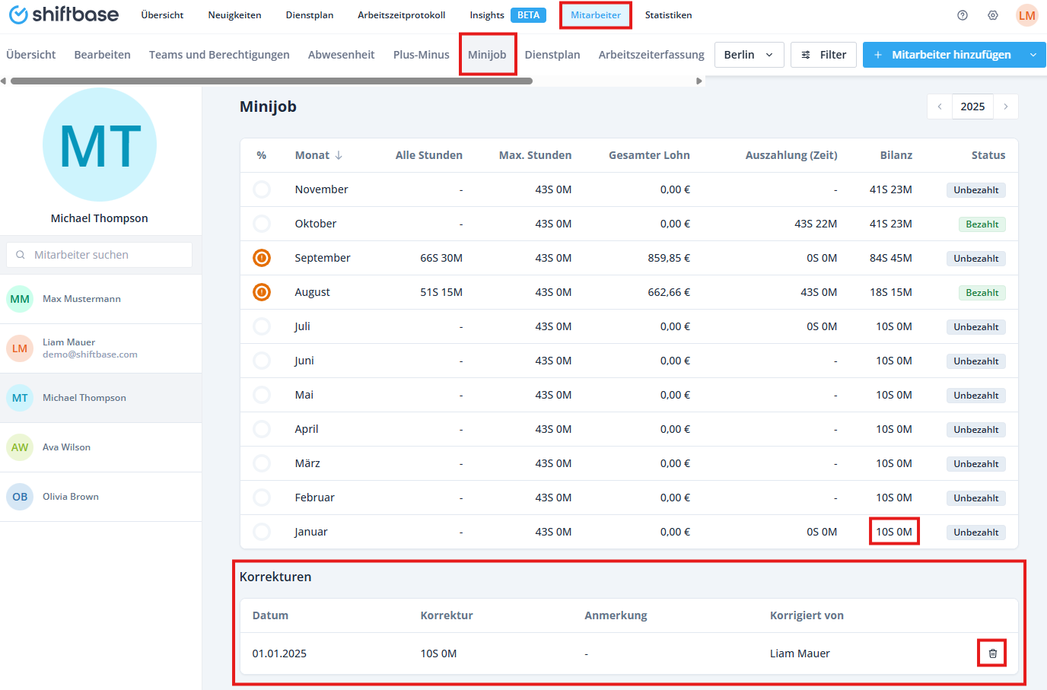Open settings via the gear icon
1047x690 pixels.
(992, 15)
